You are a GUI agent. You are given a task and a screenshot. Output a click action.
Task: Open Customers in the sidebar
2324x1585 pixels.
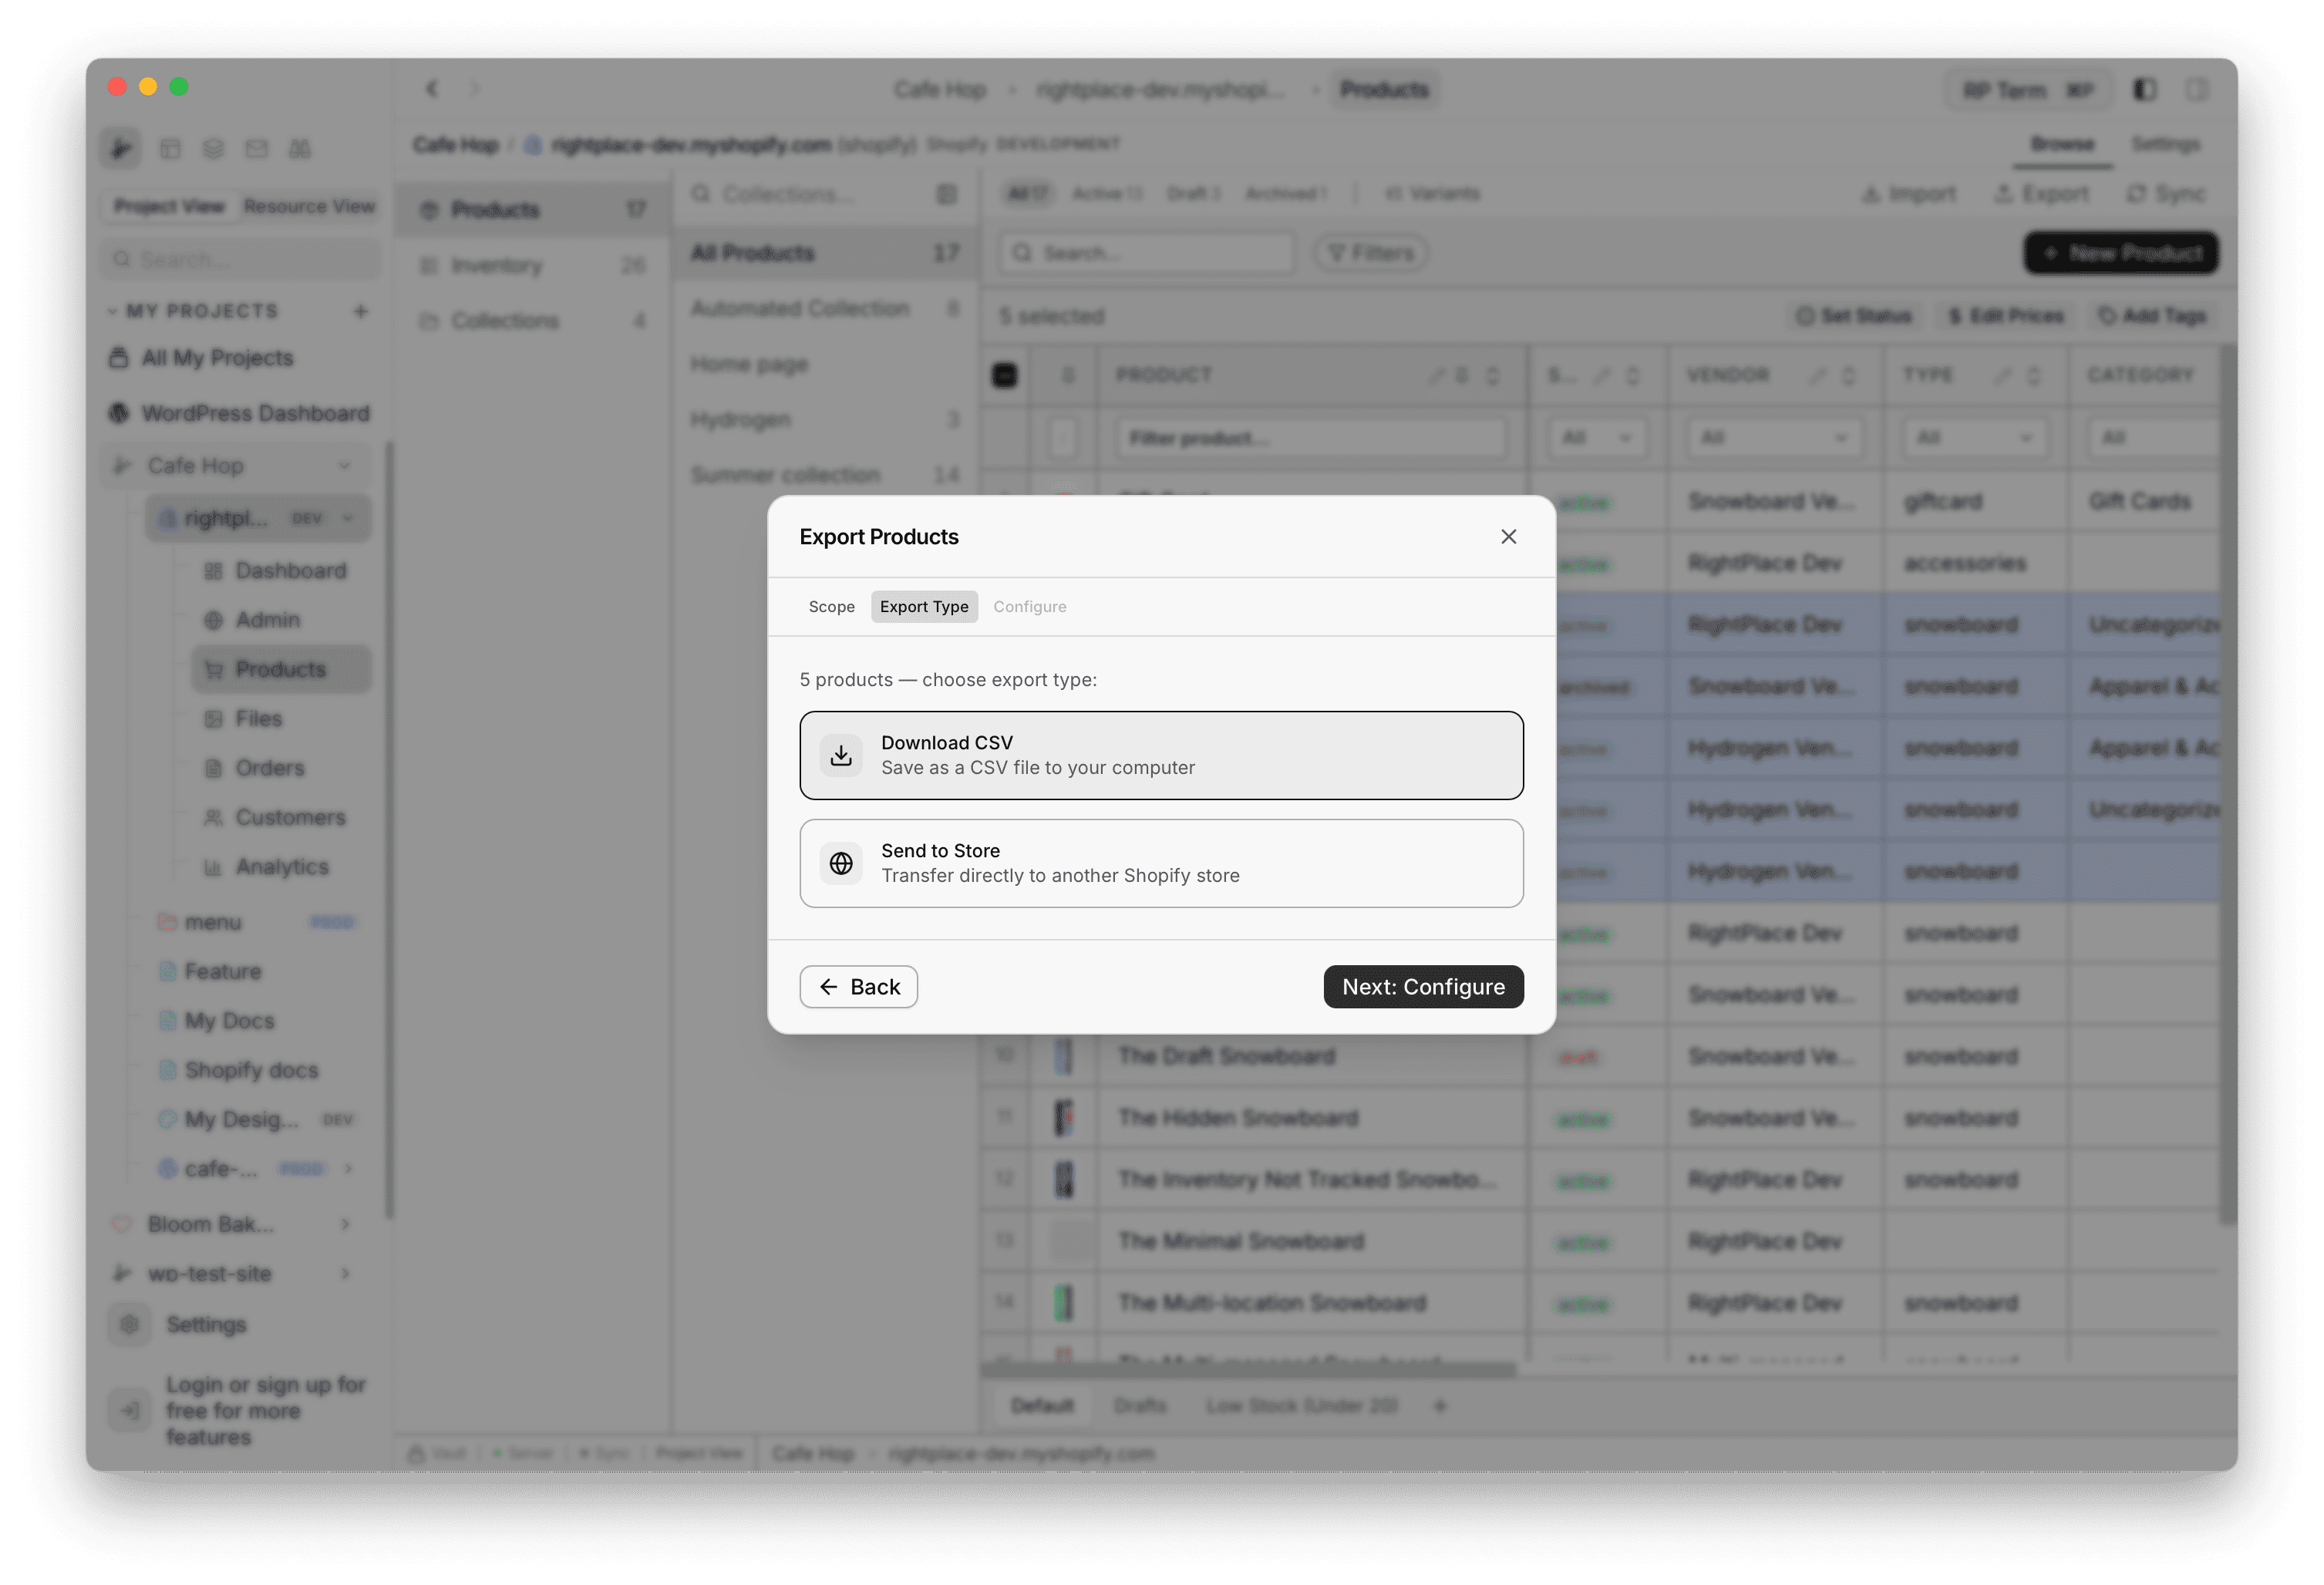290,817
